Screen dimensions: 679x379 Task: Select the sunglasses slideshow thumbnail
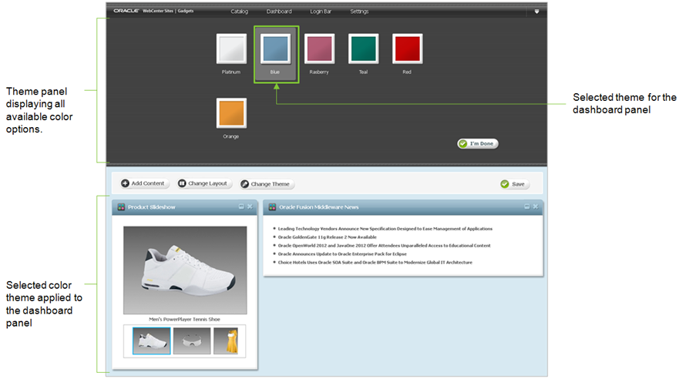pyautogui.click(x=192, y=341)
